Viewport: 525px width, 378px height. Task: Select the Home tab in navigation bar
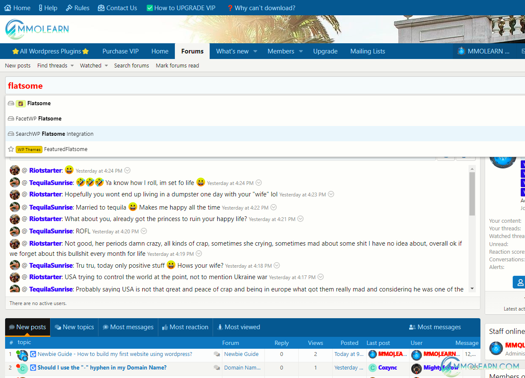click(160, 51)
